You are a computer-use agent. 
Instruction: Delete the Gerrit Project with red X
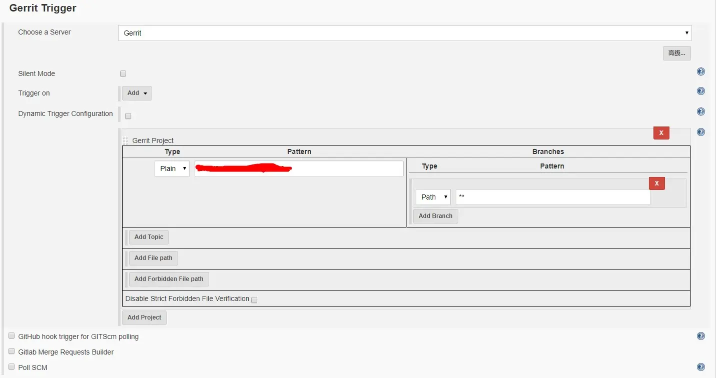[x=661, y=133]
